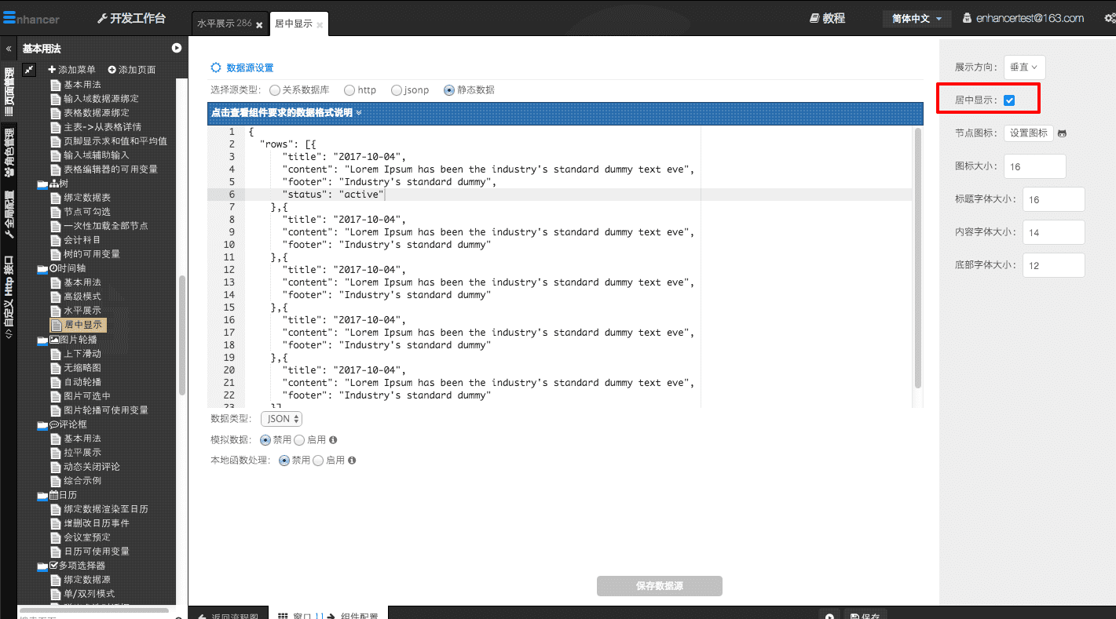Switch to the 水平展示 286 tab
This screenshot has width=1116, height=619.
click(224, 24)
